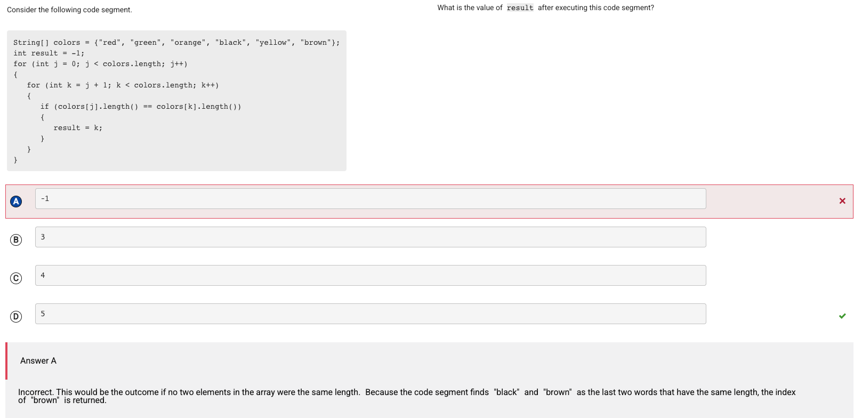Screen dimensions: 854x418
Task: Click the "int result = -1;" code line
Action: (49, 53)
